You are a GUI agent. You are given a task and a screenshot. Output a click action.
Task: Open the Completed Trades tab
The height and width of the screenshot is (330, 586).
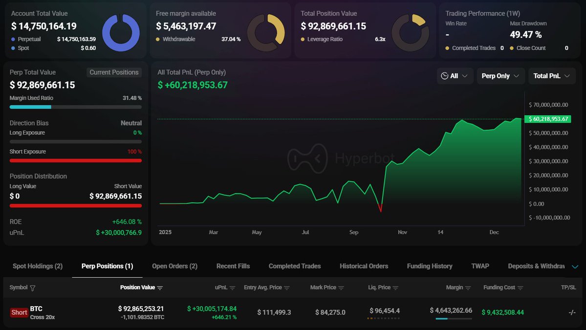coord(295,266)
